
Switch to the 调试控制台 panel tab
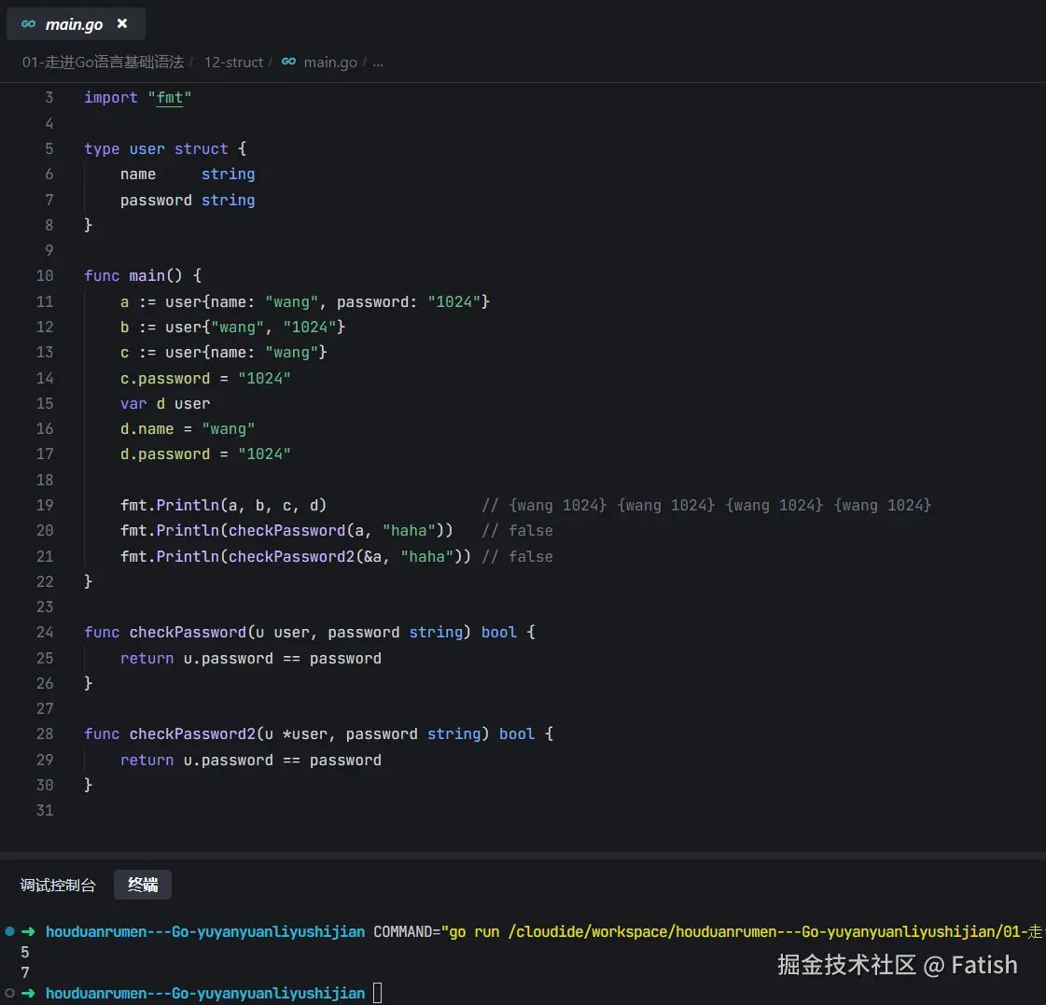[x=58, y=885]
